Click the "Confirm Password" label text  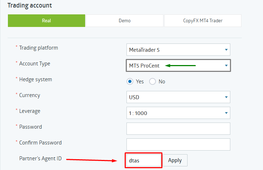pos(40,143)
